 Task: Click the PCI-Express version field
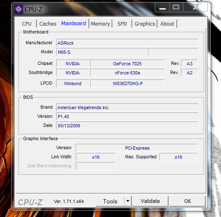(137, 148)
